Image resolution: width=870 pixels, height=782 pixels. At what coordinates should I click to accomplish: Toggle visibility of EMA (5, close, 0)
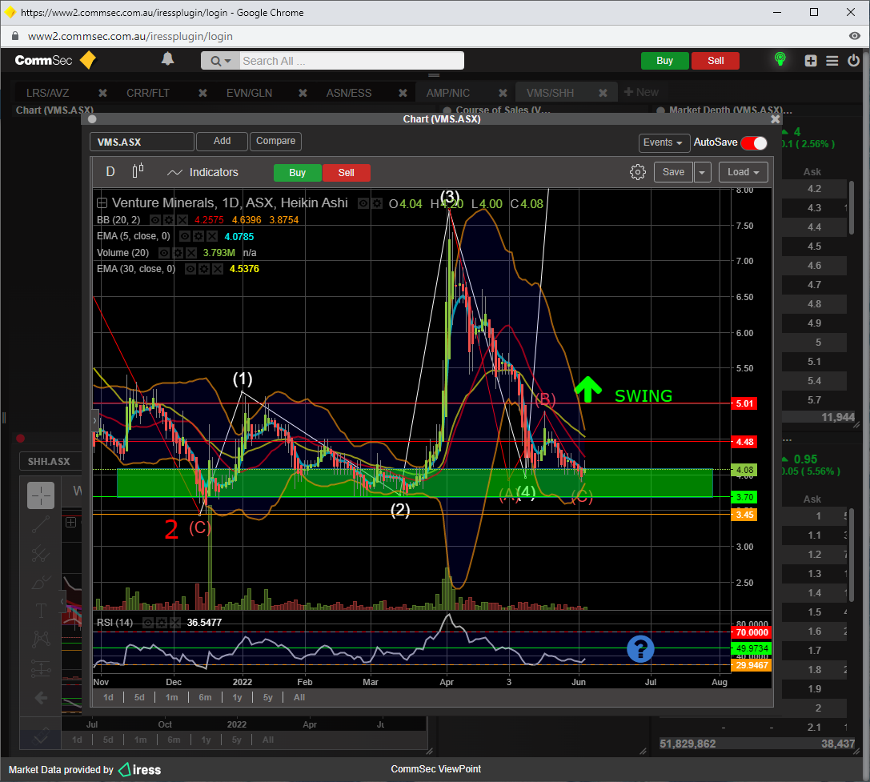pyautogui.click(x=185, y=236)
